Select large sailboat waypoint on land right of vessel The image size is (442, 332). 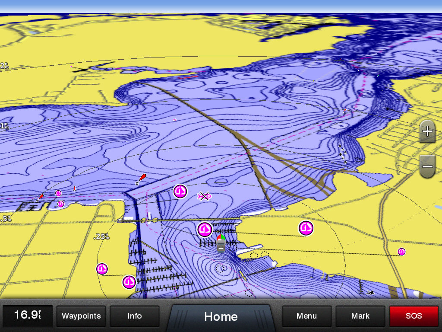coord(306,228)
